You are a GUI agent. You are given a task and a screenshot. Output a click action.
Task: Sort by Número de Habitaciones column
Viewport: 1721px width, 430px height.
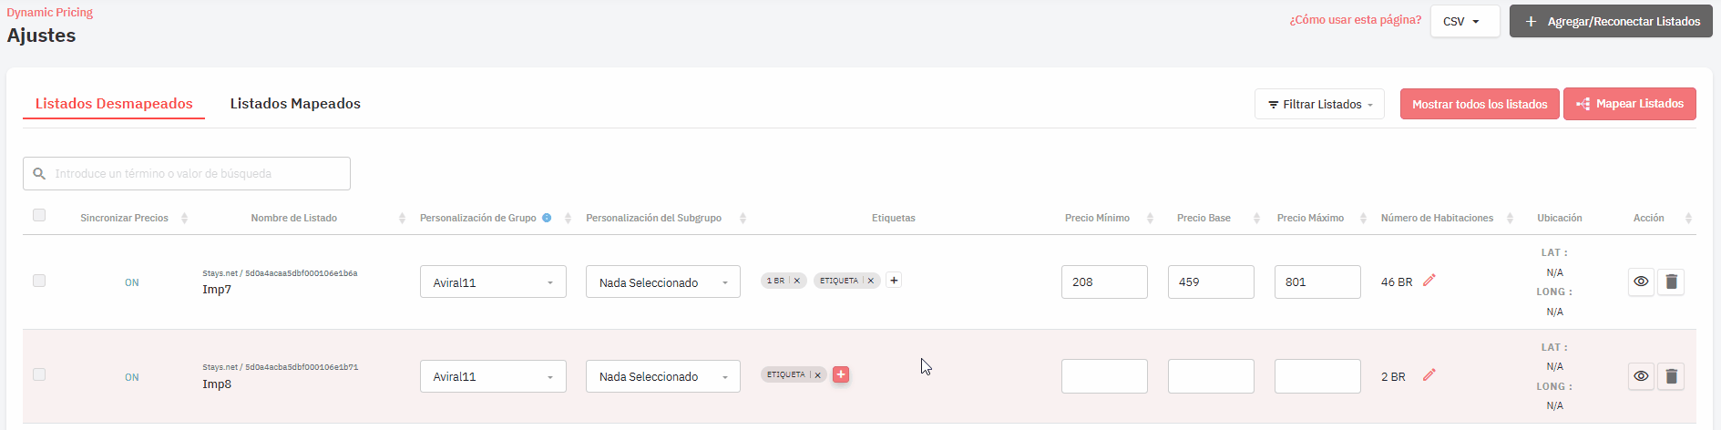coord(1510,219)
